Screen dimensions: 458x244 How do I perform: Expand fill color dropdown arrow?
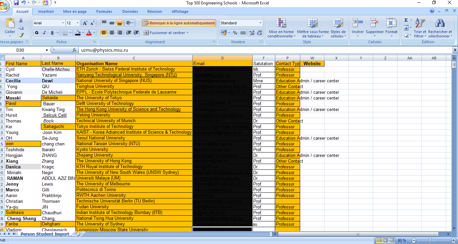pyautogui.click(x=82, y=33)
